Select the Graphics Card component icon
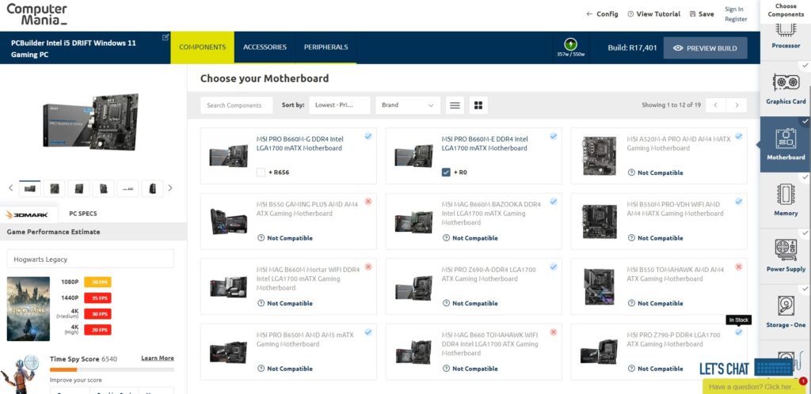Image resolution: width=811 pixels, height=394 pixels. pyautogui.click(x=785, y=83)
